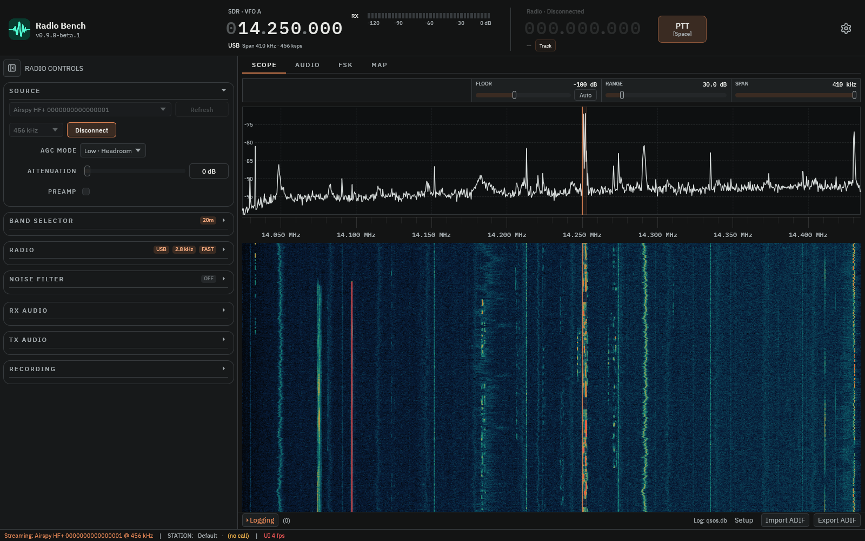Toggle the Preamp checkbox
The height and width of the screenshot is (541, 865).
point(86,192)
